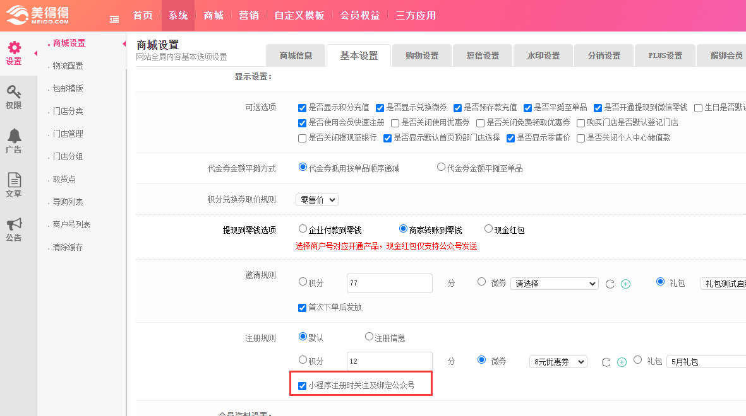
Task: Expand the 请选择 coupon dropdown
Action: click(x=554, y=284)
